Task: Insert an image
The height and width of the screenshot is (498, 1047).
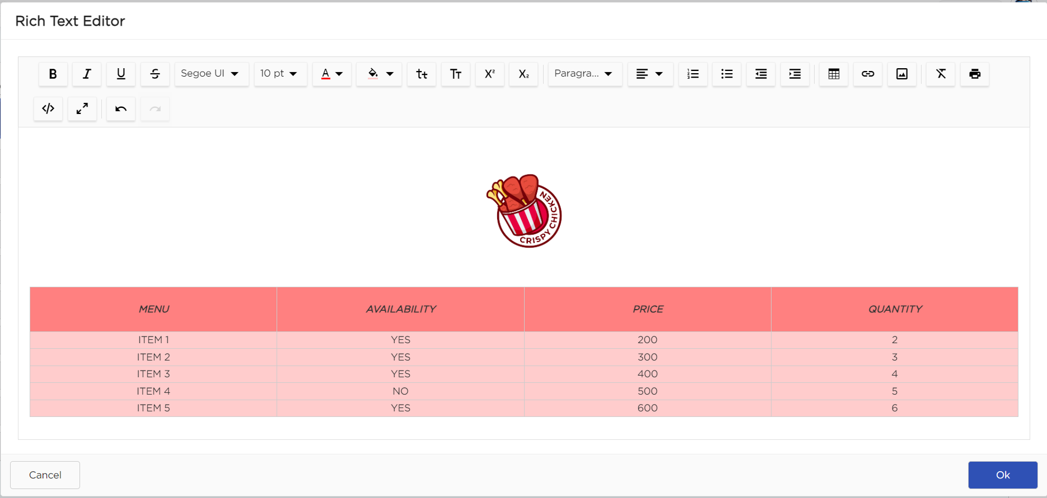Action: [902, 74]
